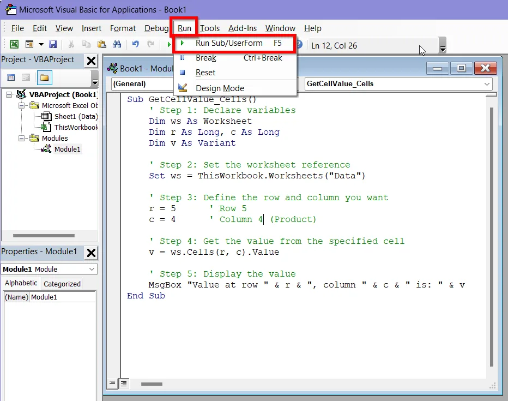Toggle Folders view in Project panel

tap(44, 78)
